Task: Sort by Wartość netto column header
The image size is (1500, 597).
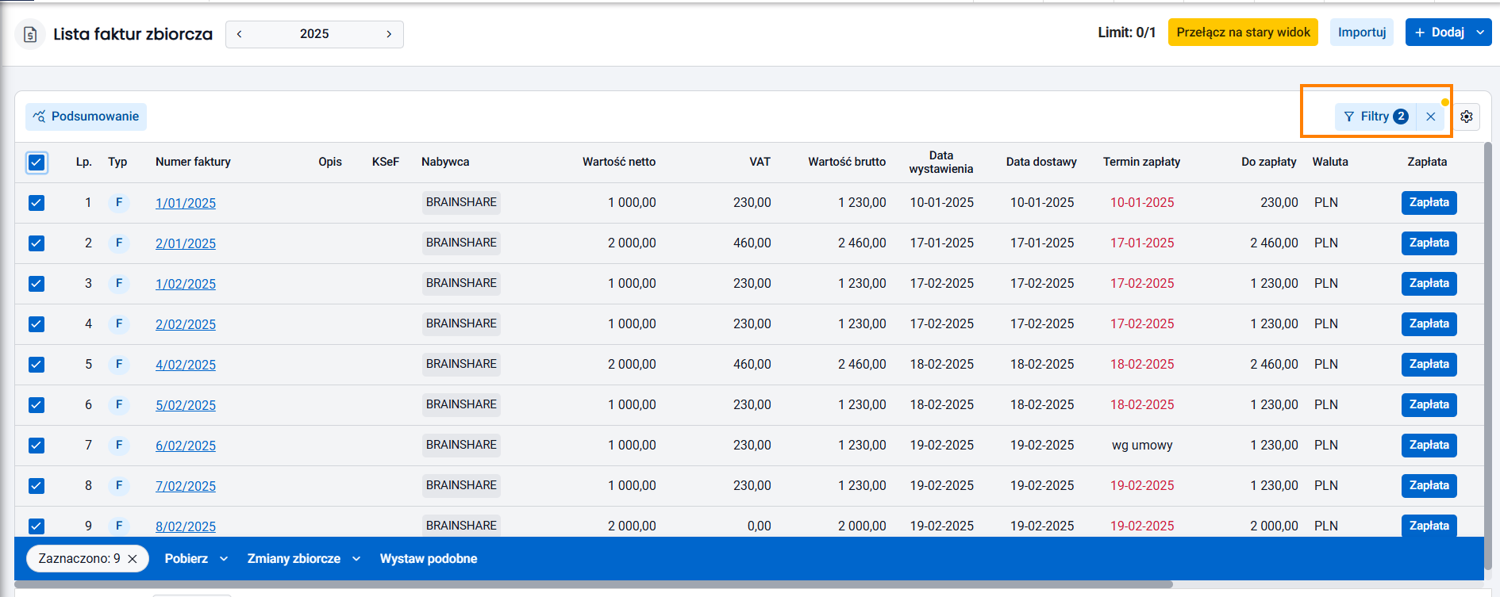Action: coord(619,162)
